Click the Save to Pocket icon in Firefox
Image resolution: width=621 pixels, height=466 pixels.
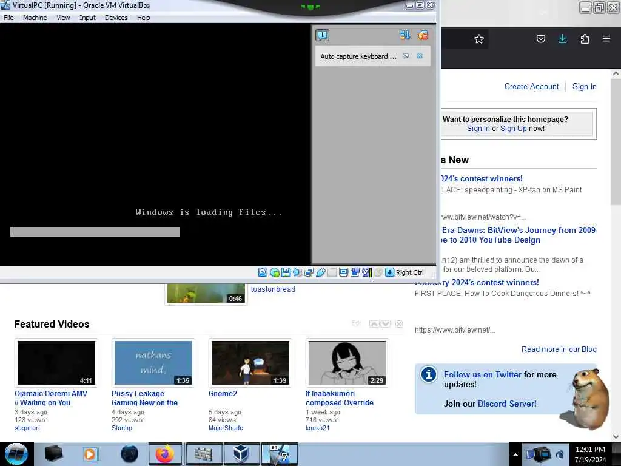[x=540, y=39]
